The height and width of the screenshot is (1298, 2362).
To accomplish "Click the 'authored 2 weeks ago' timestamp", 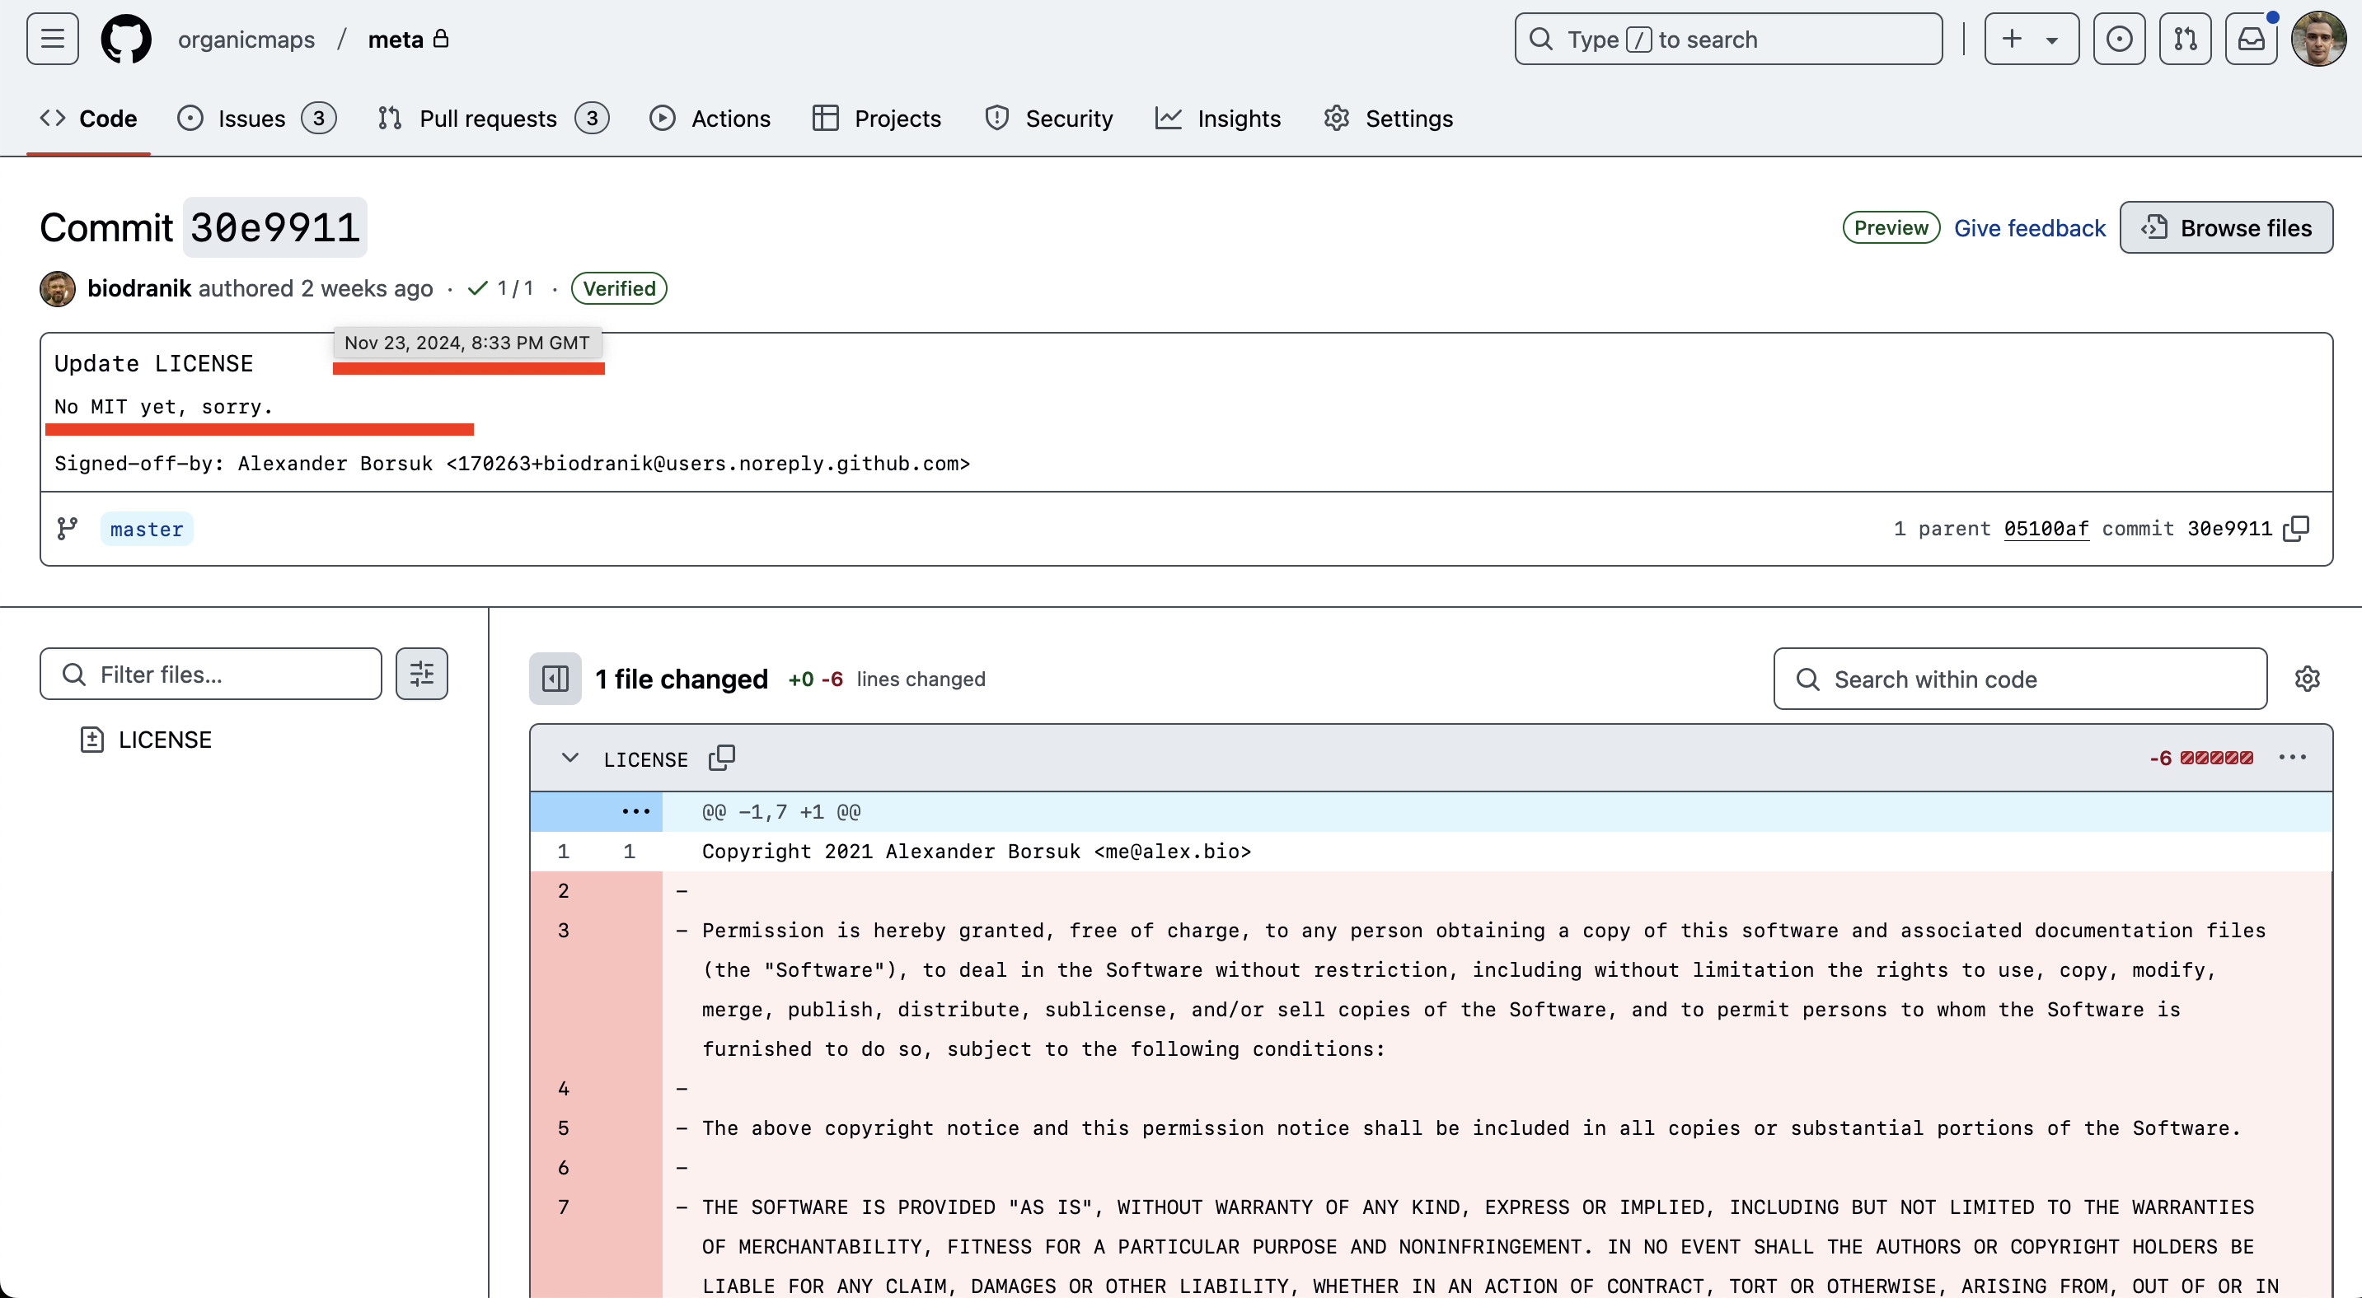I will (x=316, y=288).
